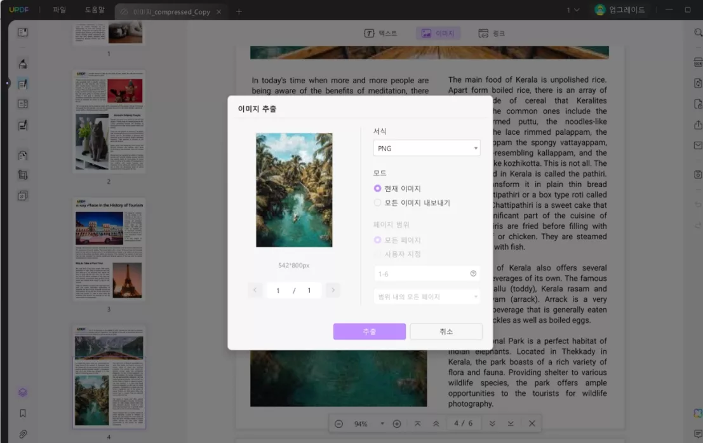Click the 업그레이드 upgrade button
The height and width of the screenshot is (443, 703).
(x=620, y=10)
